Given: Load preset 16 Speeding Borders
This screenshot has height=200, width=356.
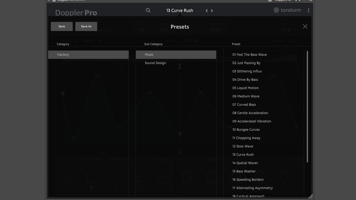Looking at the screenshot, I should coord(248,180).
